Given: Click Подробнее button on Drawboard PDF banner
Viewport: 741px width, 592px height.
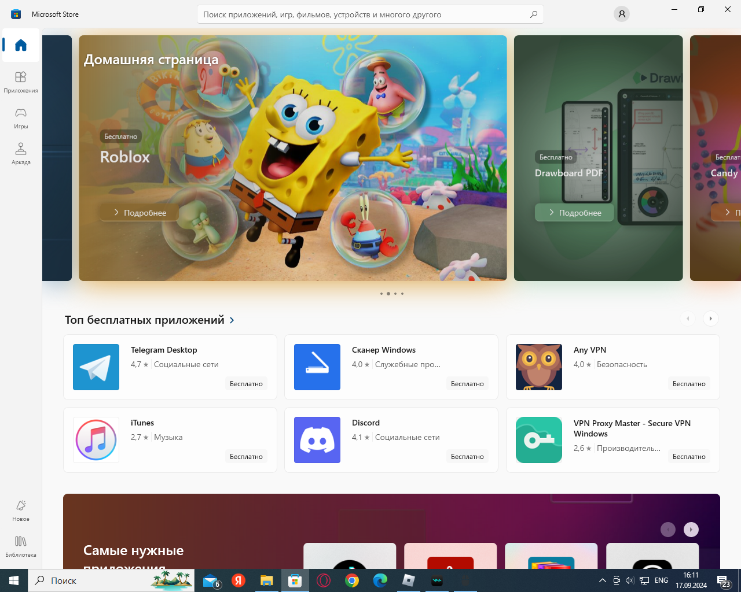Looking at the screenshot, I should (x=574, y=213).
